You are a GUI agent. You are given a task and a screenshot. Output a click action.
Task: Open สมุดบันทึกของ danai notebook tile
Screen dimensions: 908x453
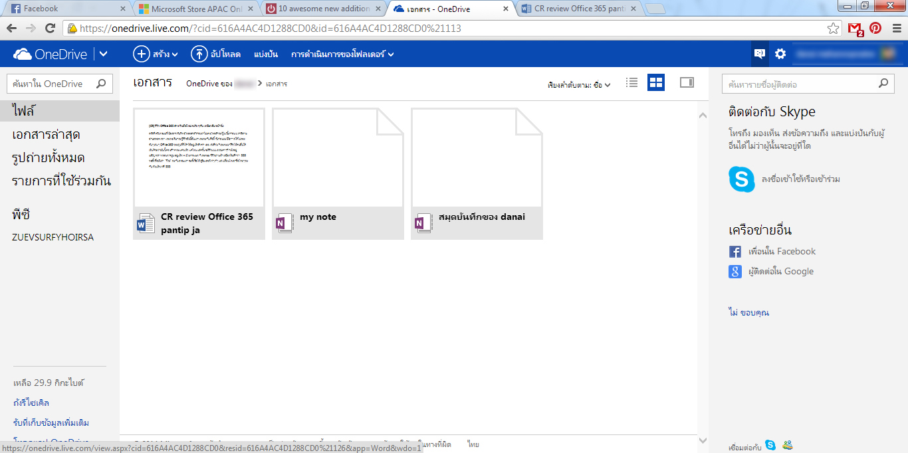pyautogui.click(x=477, y=174)
